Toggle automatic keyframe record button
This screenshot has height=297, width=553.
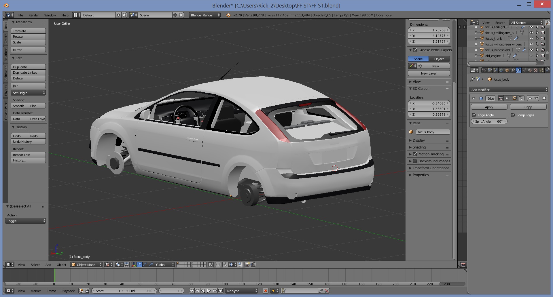[266, 291]
